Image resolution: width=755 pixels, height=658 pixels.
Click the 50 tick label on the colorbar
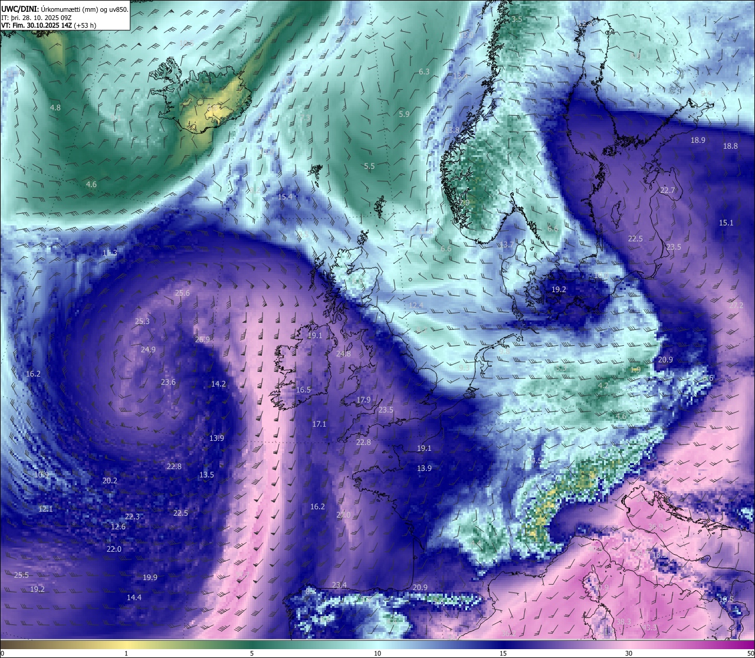pos(750,653)
